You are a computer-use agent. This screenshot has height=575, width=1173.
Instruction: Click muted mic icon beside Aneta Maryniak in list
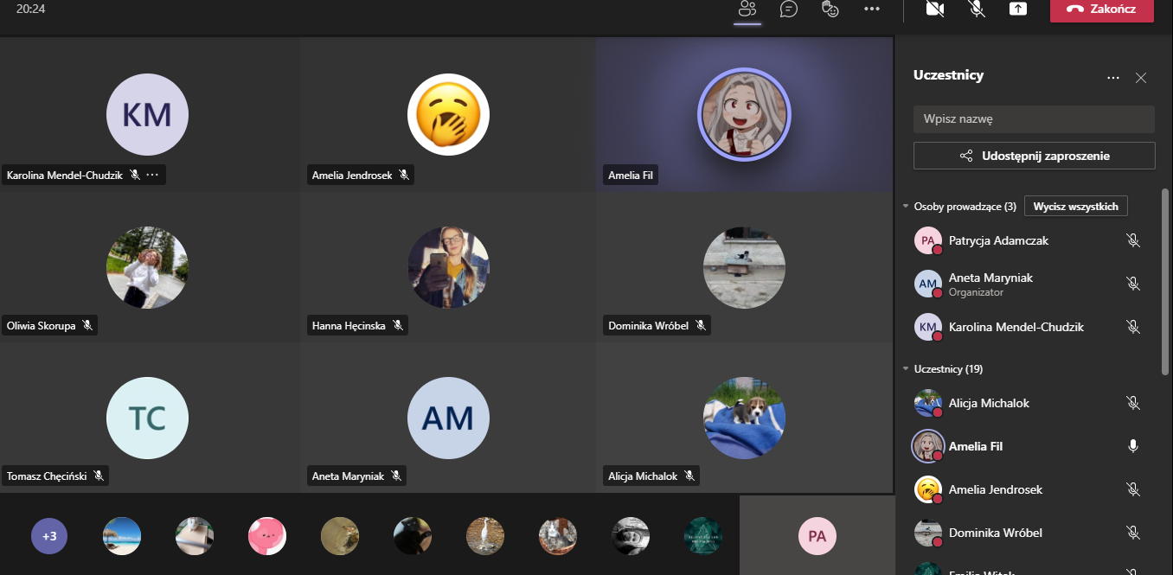pos(1132,284)
